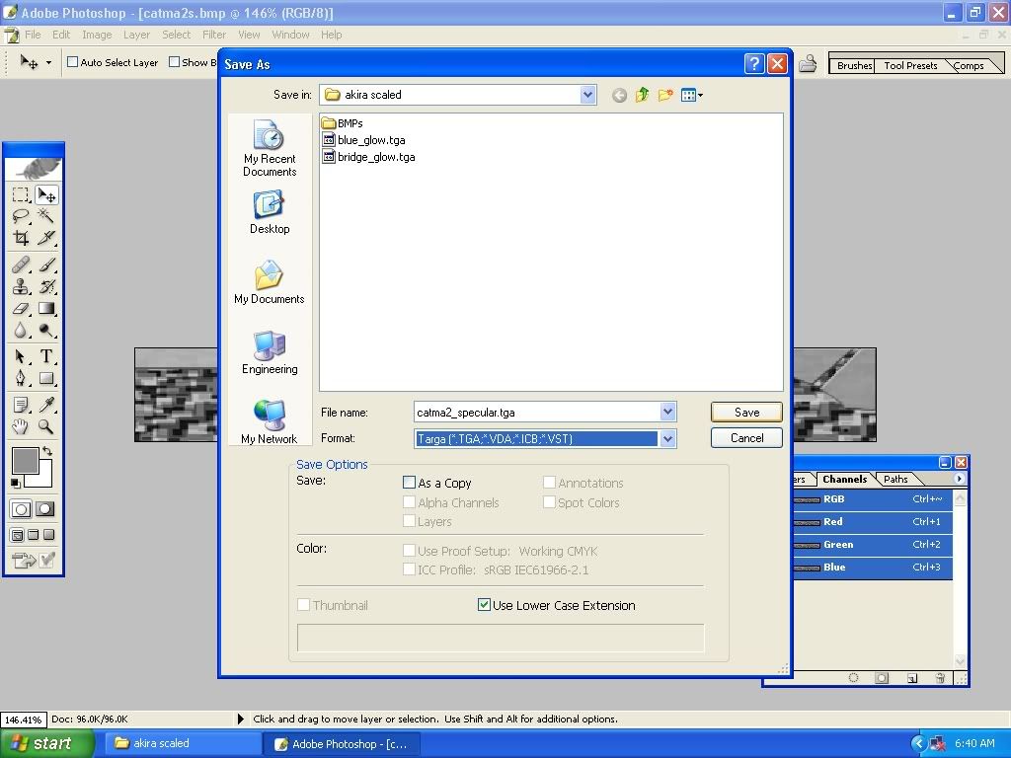Viewport: 1011px width, 758px height.
Task: Check the As a Copy option
Action: click(x=409, y=482)
